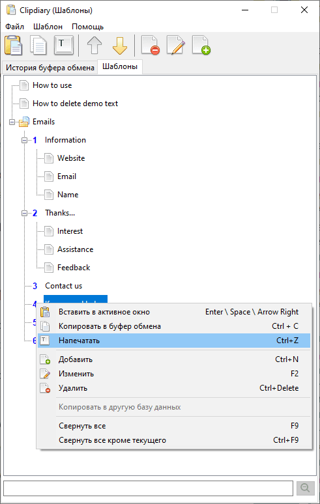Viewport: 320px width, 504px height.
Task: Choose Добавить in the context menu
Action: [x=174, y=359]
